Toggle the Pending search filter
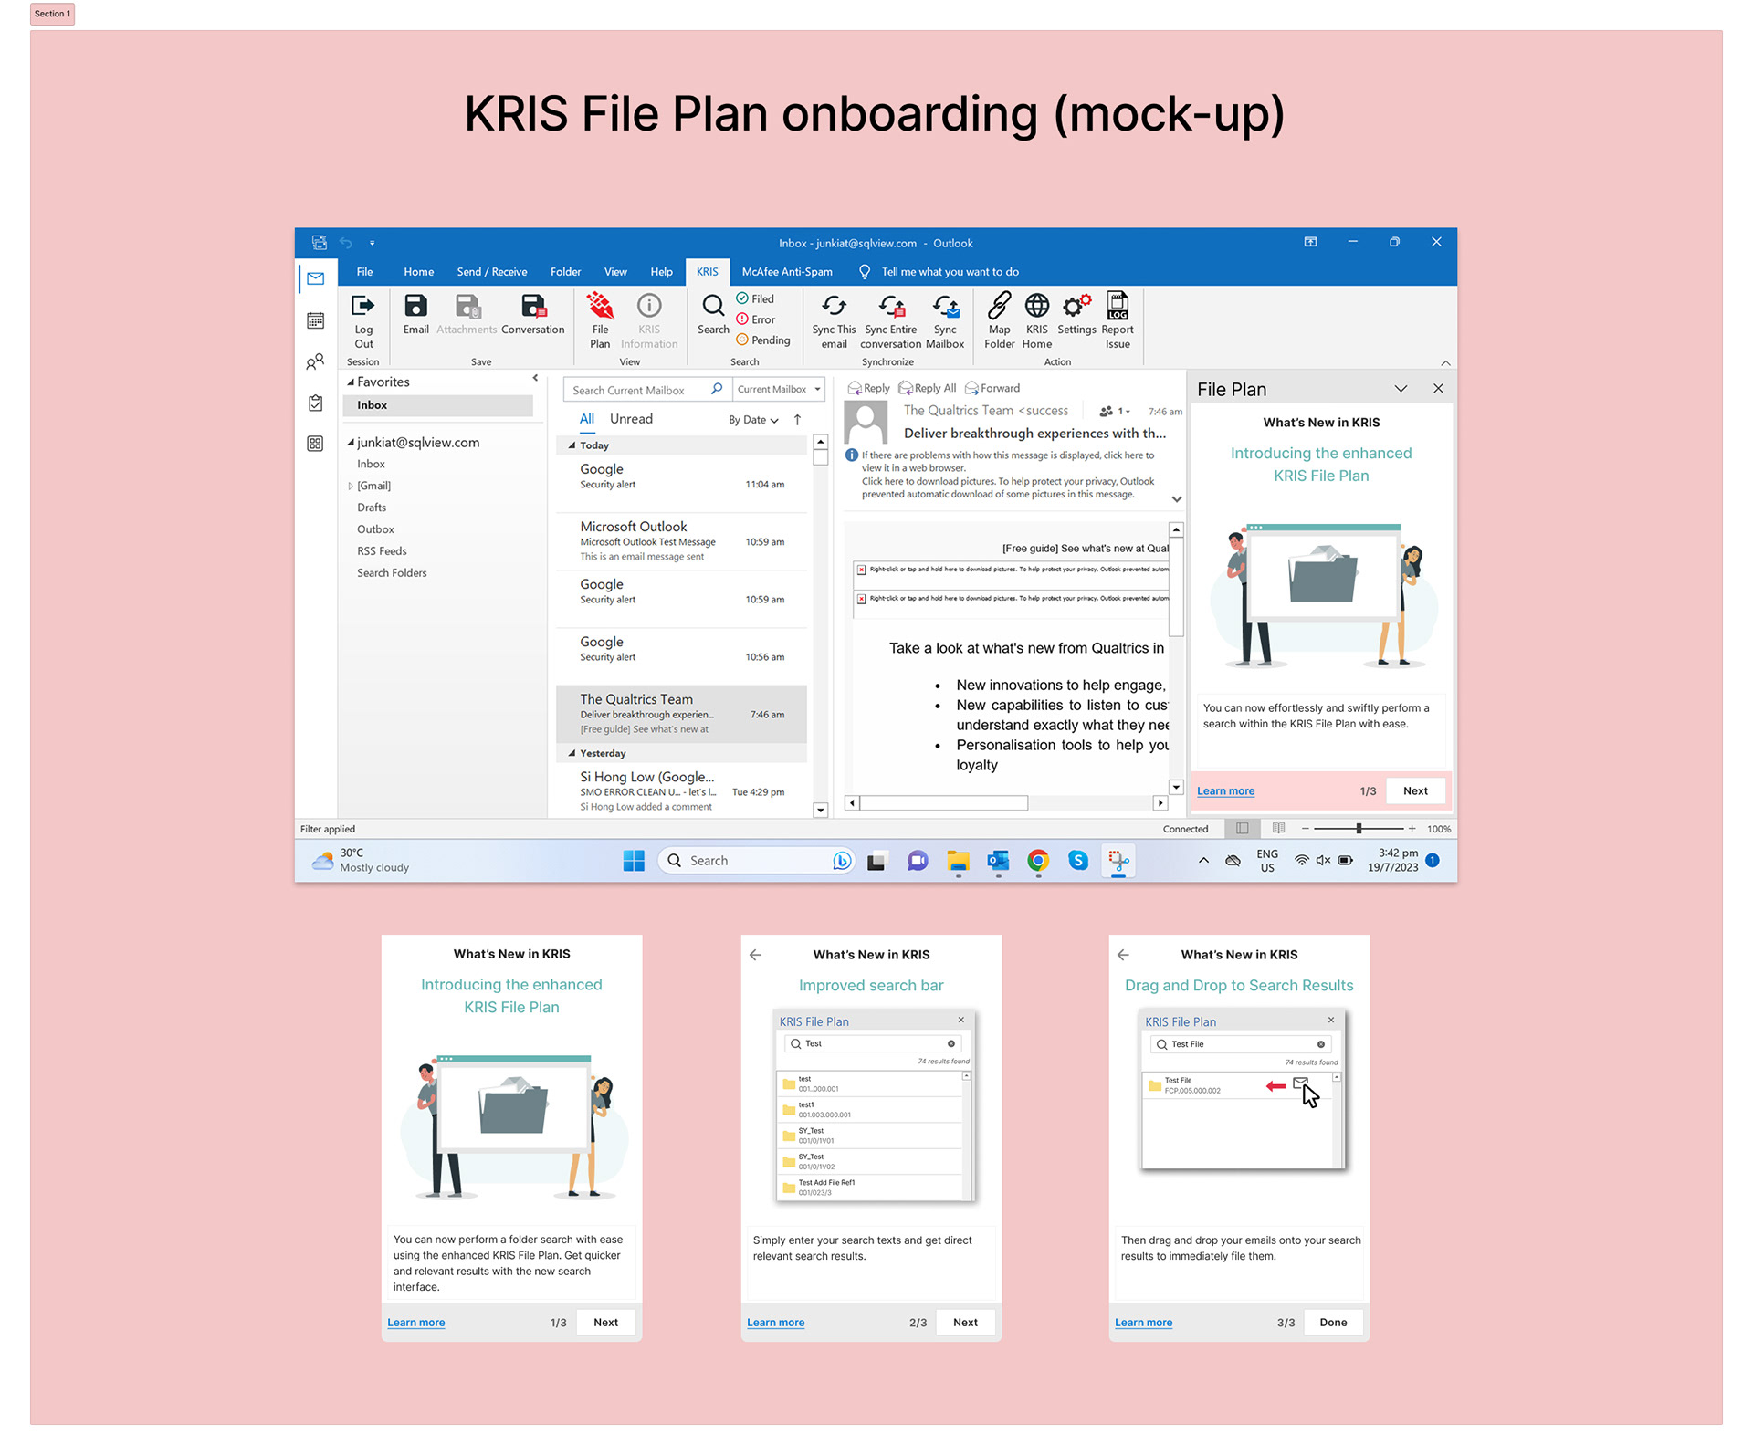Image resolution: width=1753 pixels, height=1455 pixels. (763, 340)
